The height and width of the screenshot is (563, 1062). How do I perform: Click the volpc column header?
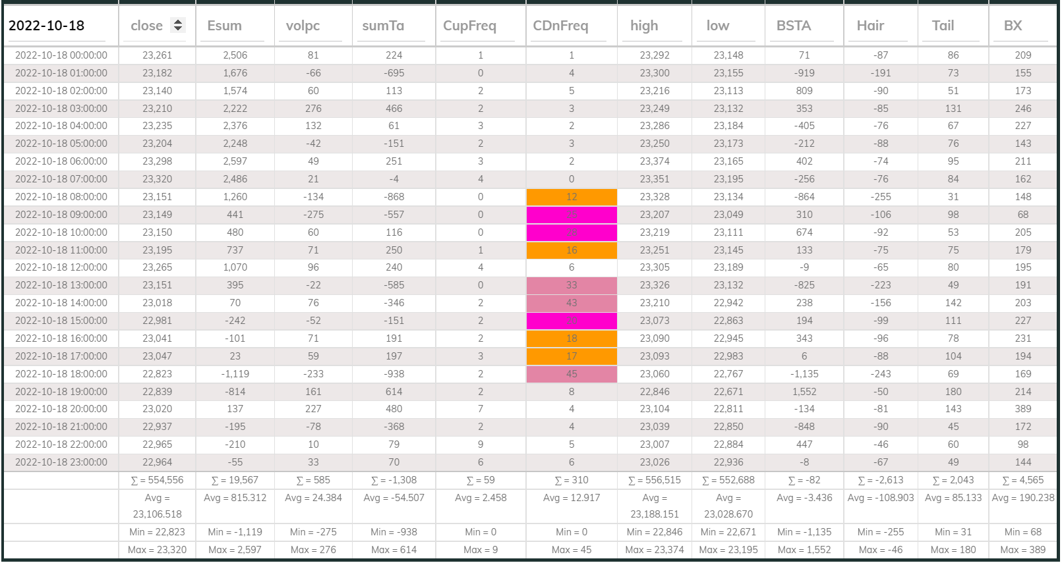coord(303,26)
